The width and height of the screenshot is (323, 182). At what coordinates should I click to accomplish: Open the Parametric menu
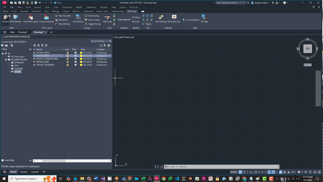coord(91,7)
